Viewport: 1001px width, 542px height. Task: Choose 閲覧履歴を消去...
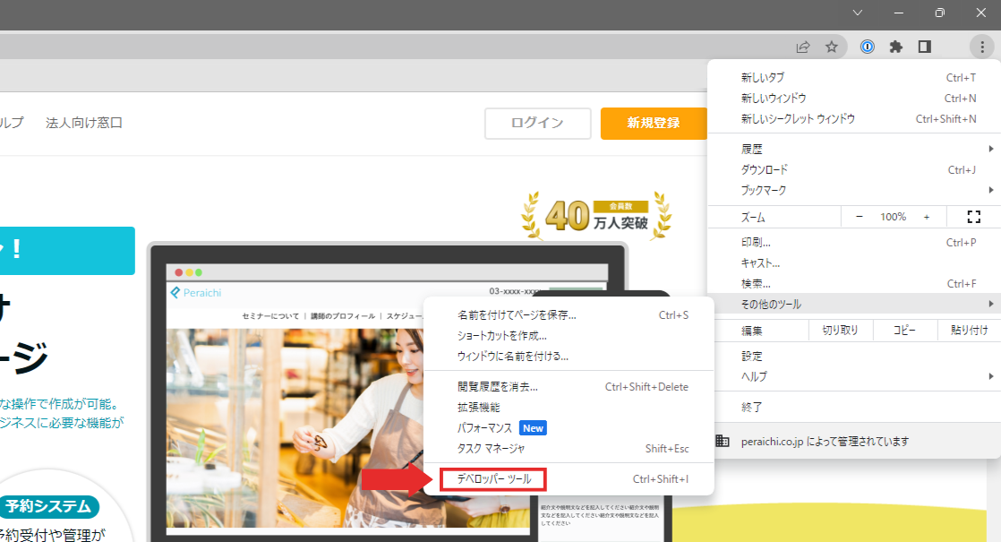(569, 387)
